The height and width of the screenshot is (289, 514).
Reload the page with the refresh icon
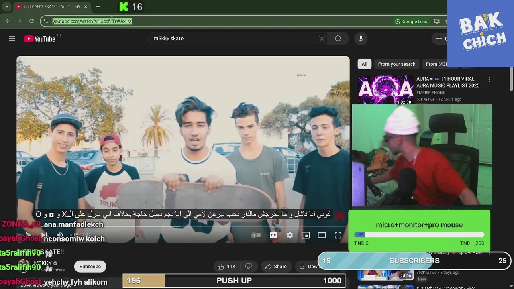(x=31, y=21)
